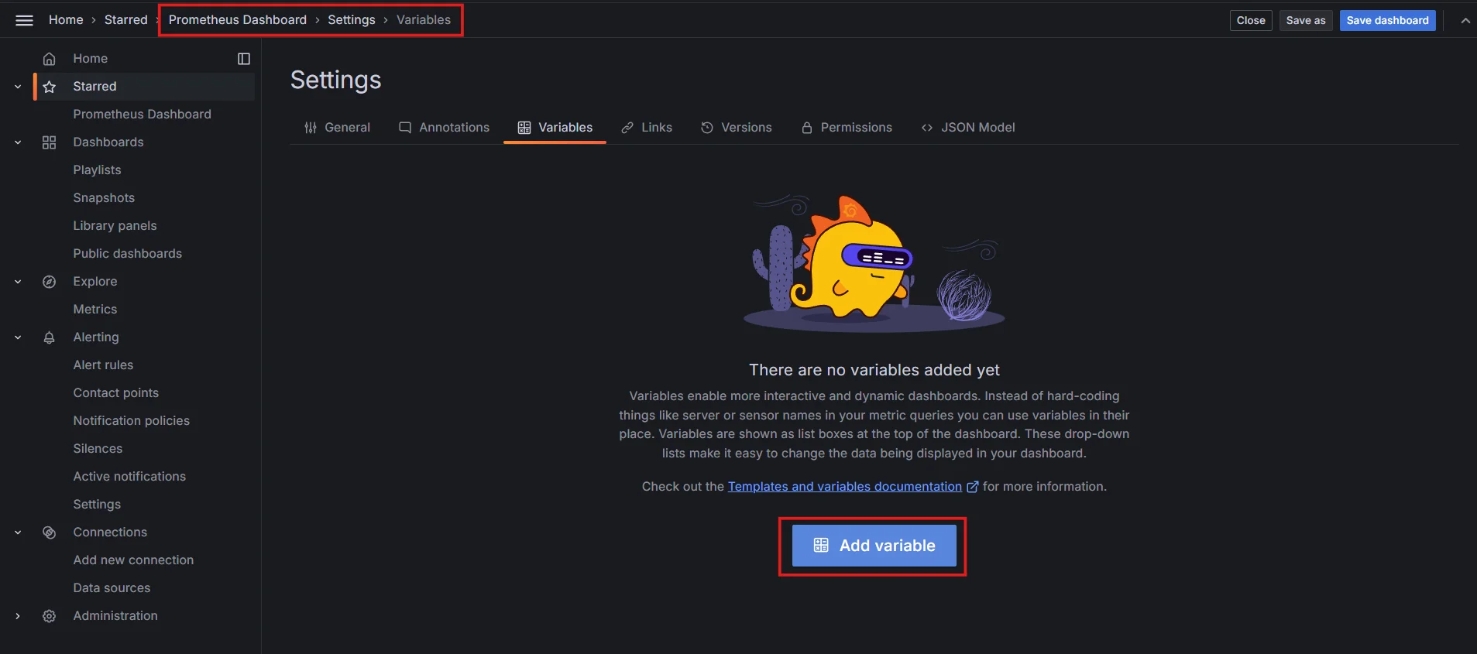Open Prometheus Dashboard in sidebar

pyautogui.click(x=143, y=115)
